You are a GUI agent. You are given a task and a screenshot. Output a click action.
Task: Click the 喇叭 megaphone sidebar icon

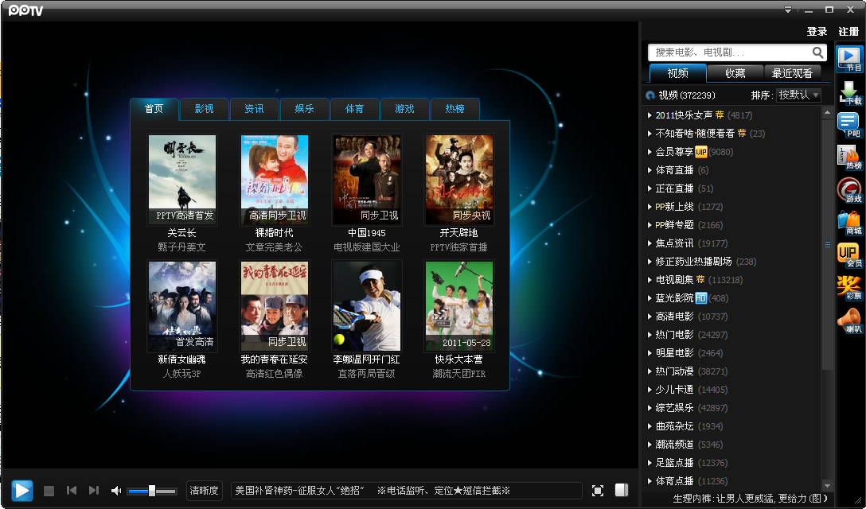click(x=850, y=321)
